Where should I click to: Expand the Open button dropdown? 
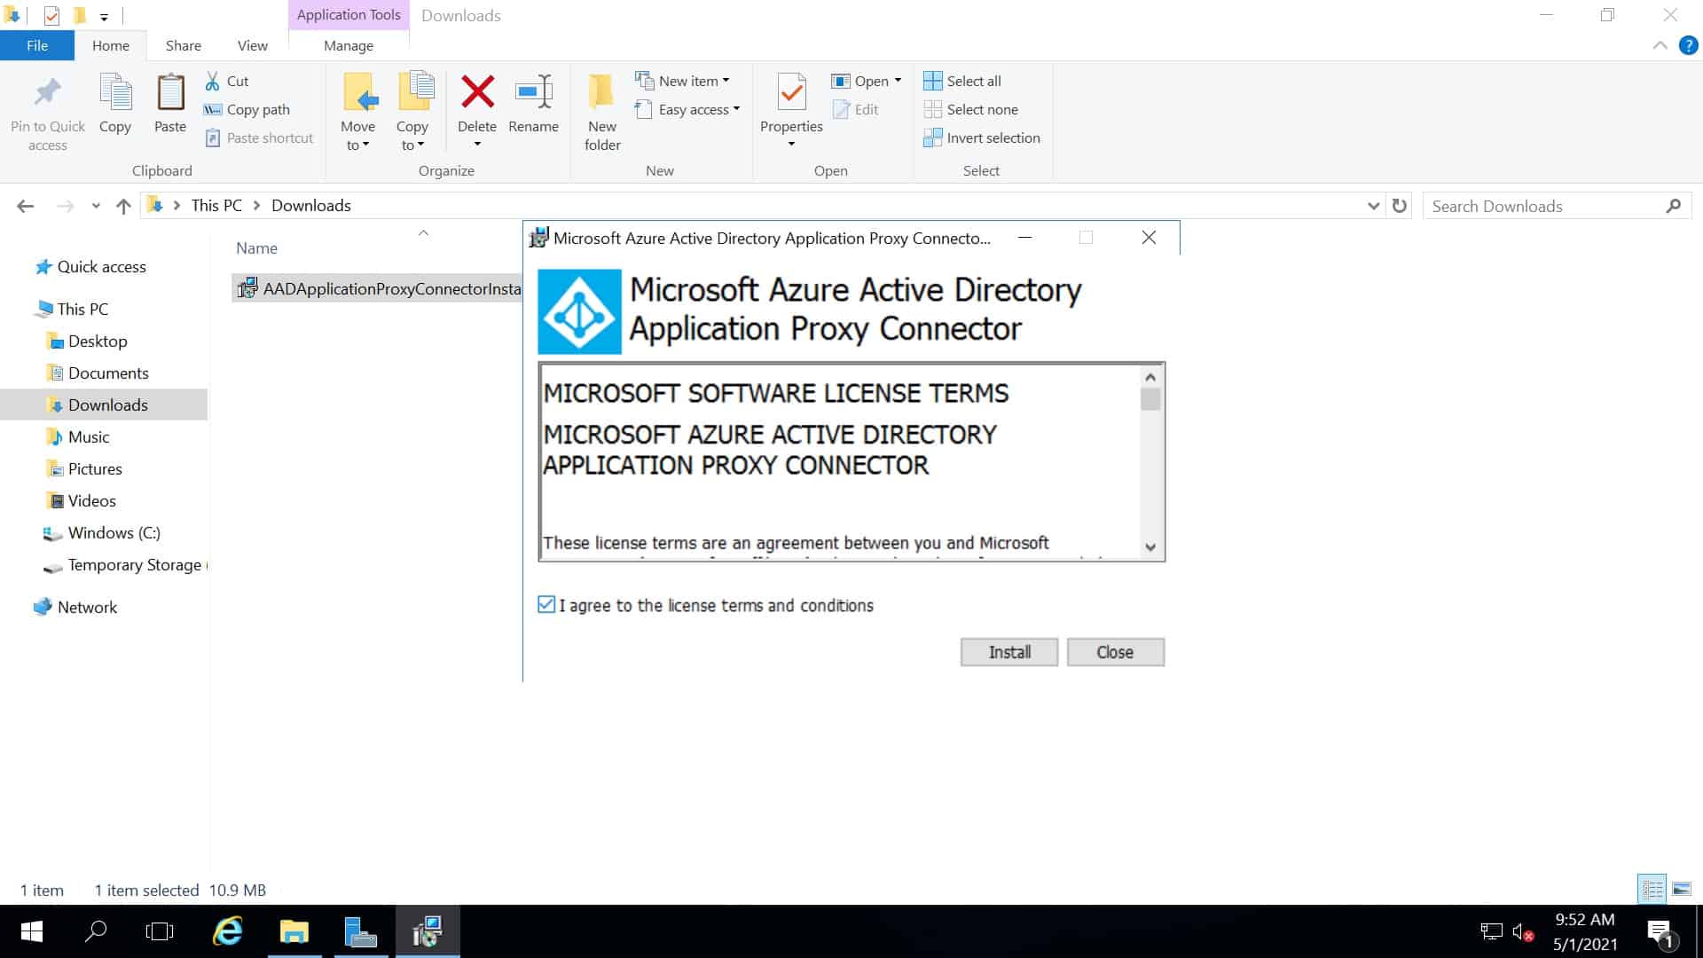[898, 81]
